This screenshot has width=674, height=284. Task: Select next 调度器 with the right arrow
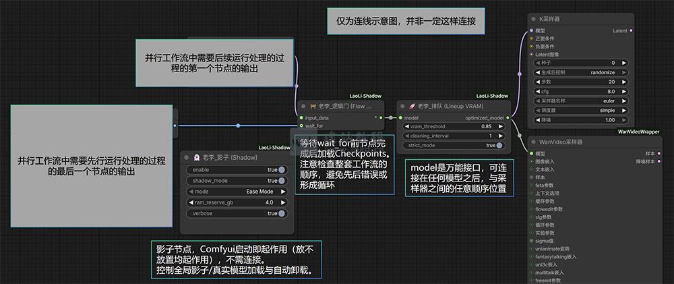click(623, 111)
